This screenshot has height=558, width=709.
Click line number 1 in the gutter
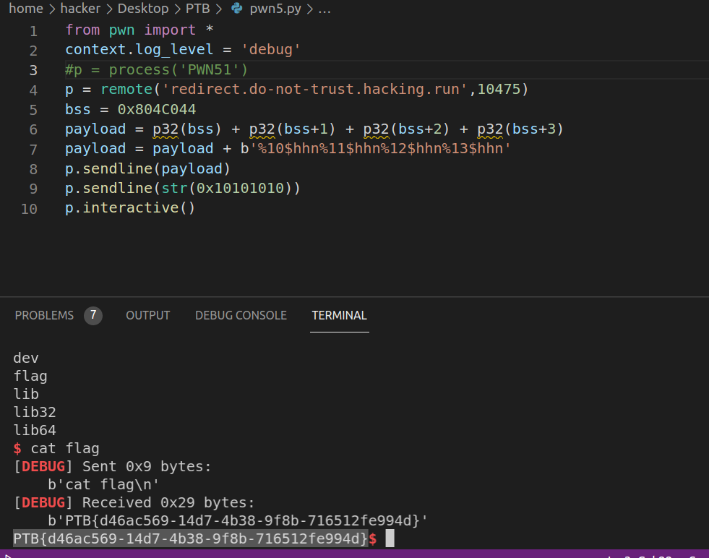33,31
